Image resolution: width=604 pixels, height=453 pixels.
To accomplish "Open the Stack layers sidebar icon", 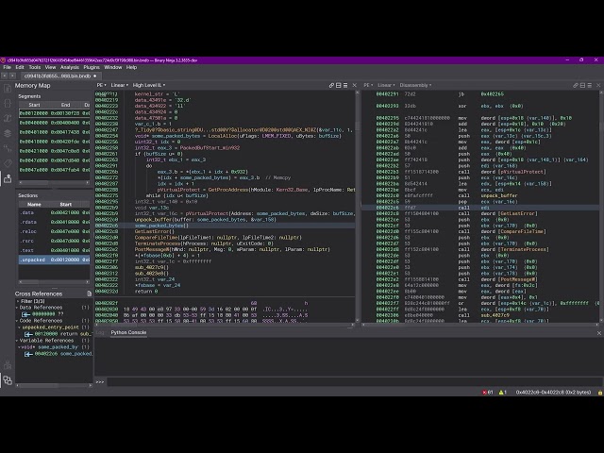I will point(8,133).
